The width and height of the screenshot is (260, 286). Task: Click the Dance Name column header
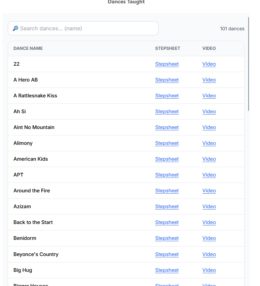coord(28,49)
